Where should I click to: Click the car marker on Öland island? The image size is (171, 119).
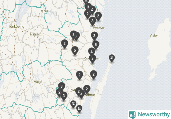point(111,58)
